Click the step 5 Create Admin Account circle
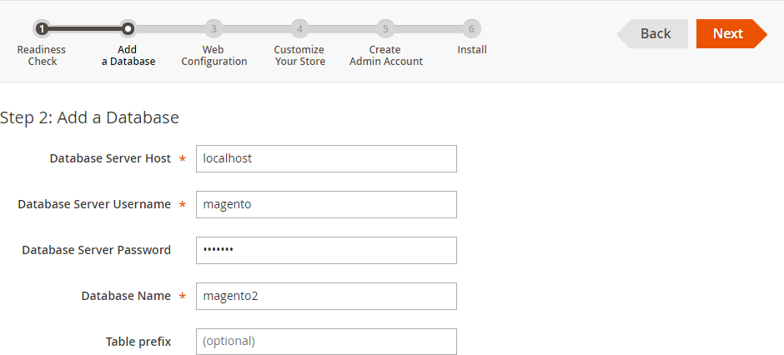784x355 pixels. (385, 29)
